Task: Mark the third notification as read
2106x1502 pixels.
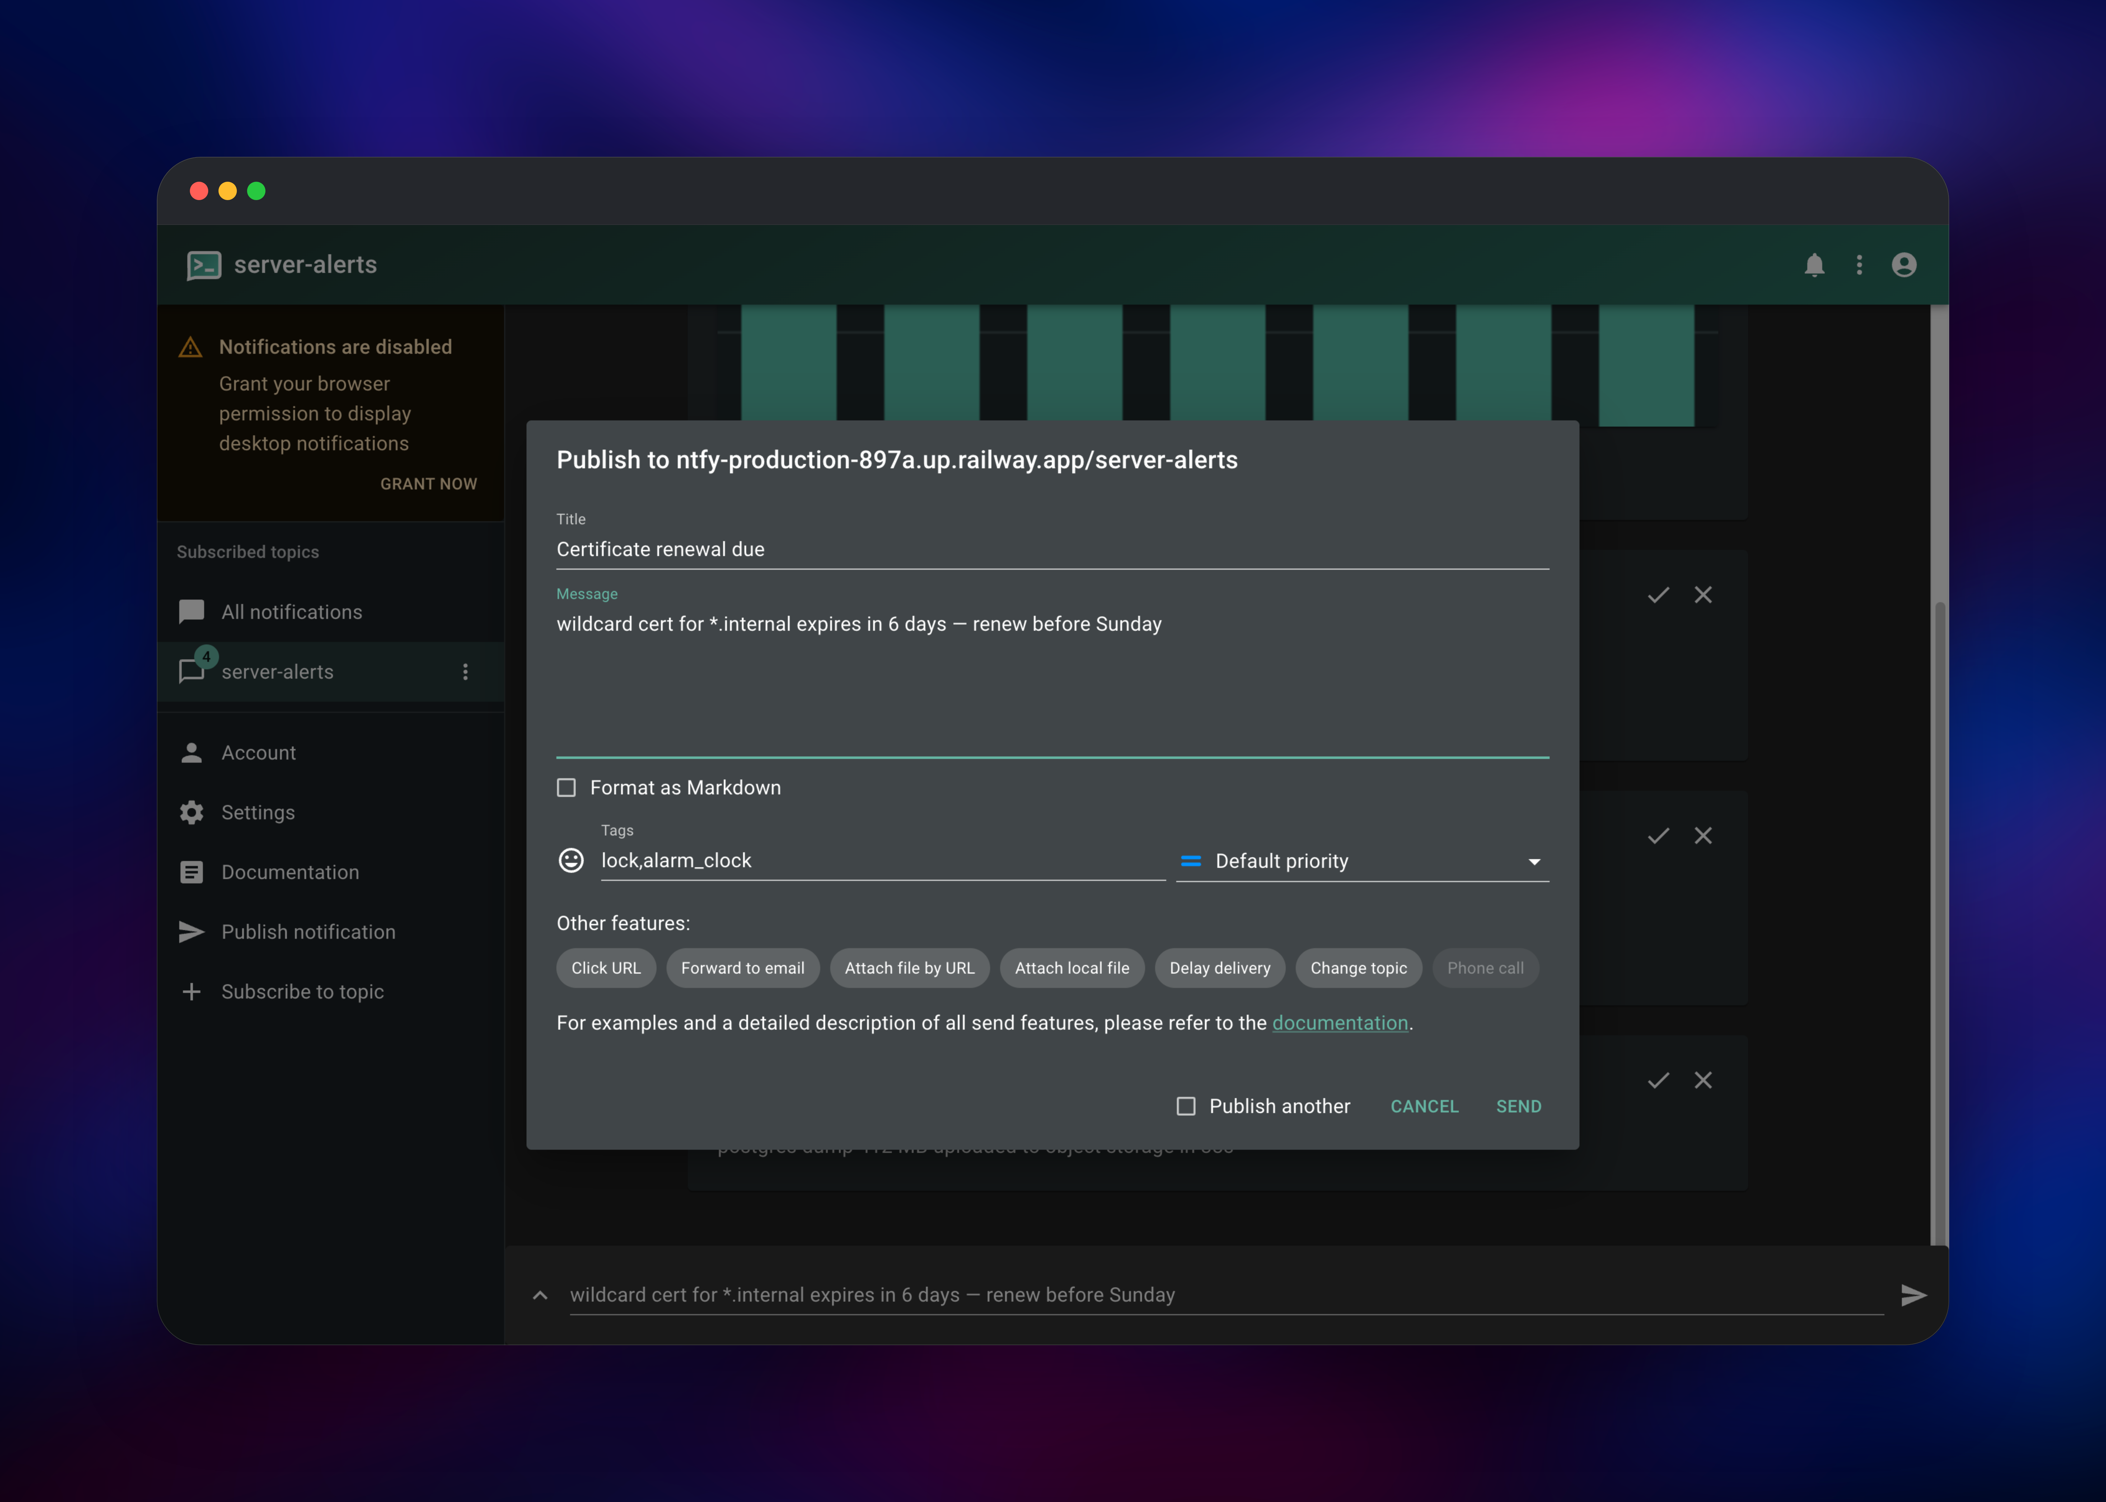Action: pyautogui.click(x=1658, y=1080)
